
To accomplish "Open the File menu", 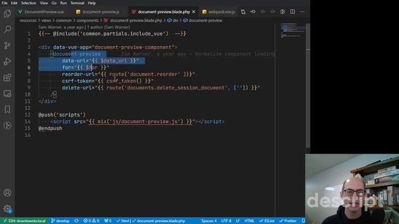I will (4, 3).
